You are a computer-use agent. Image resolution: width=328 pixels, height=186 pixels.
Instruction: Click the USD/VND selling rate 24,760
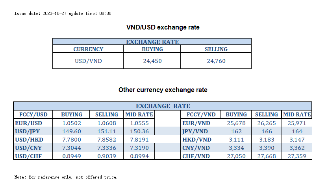coord(216,61)
